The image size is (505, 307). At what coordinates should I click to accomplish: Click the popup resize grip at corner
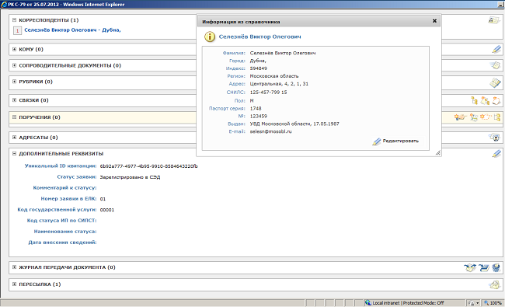[437, 153]
